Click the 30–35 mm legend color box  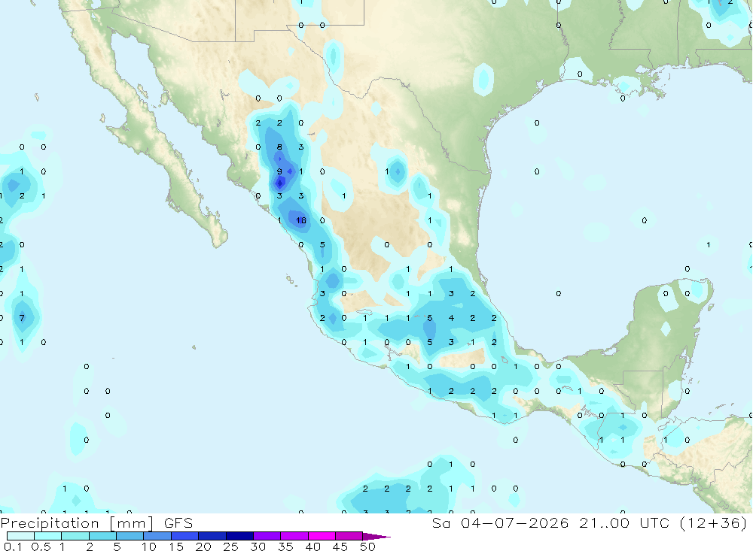coord(267,536)
